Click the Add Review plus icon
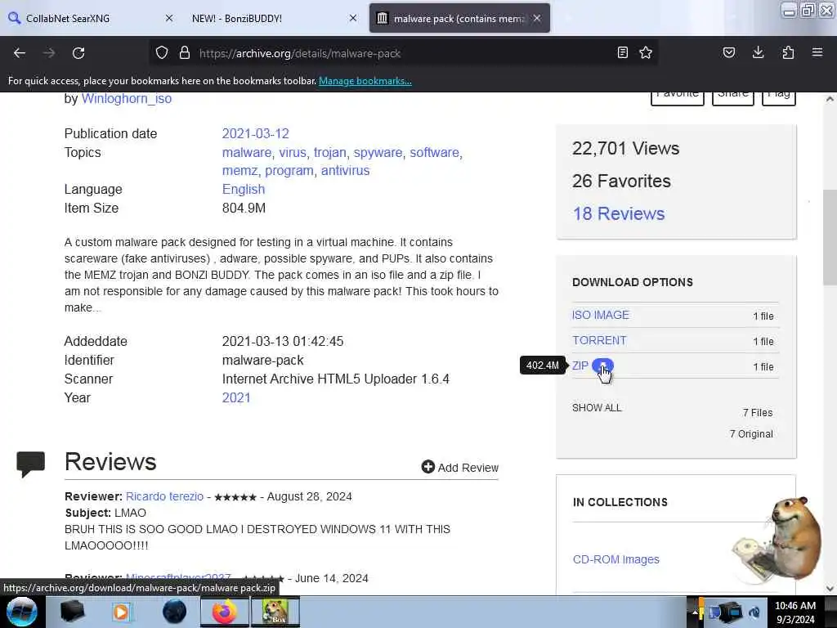This screenshot has height=628, width=837. [428, 467]
